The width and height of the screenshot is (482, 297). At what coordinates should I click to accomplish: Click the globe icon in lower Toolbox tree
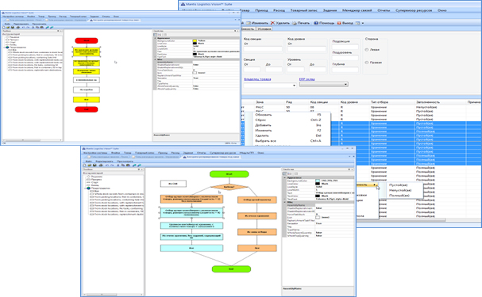click(88, 188)
